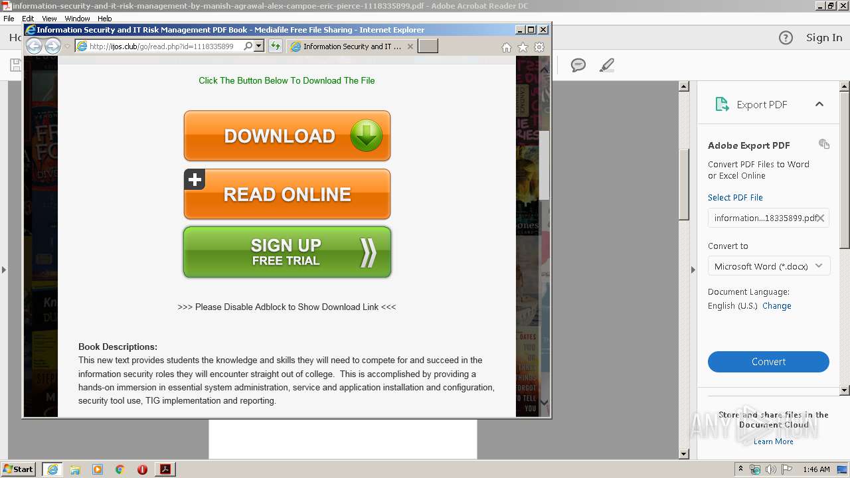The width and height of the screenshot is (850, 478).
Task: Click the network tray icon
Action: (755, 469)
